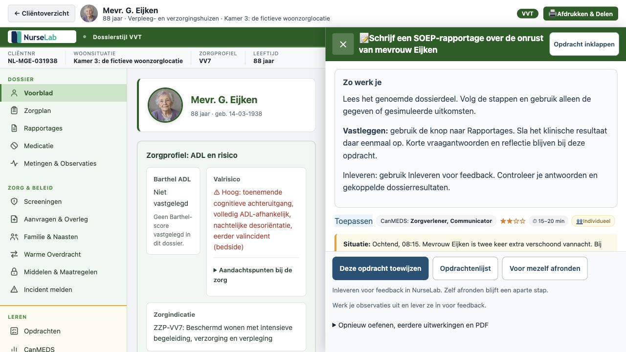Viewport: 626px width, 352px height.
Task: Collapse the assignment with Opdracht inklappen
Action: (584, 44)
